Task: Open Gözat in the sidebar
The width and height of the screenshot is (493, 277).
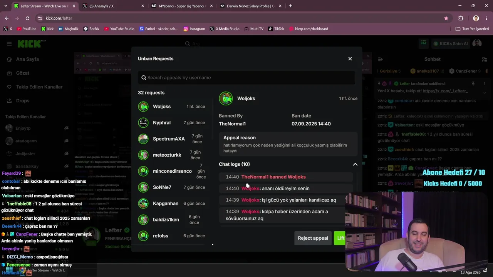Action: pos(23,73)
